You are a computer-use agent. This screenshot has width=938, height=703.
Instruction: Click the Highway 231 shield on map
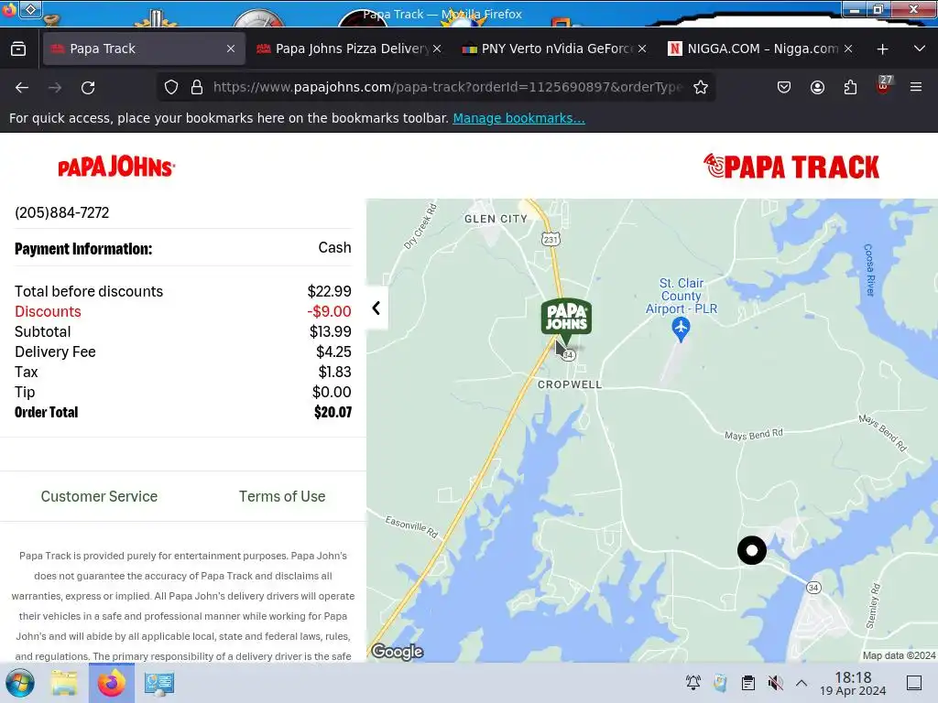point(551,240)
